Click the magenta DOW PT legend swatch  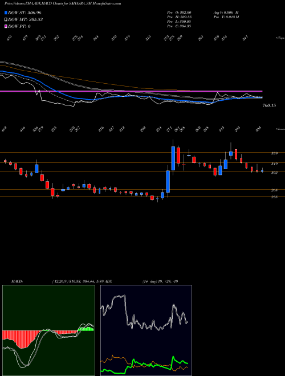[6, 27]
